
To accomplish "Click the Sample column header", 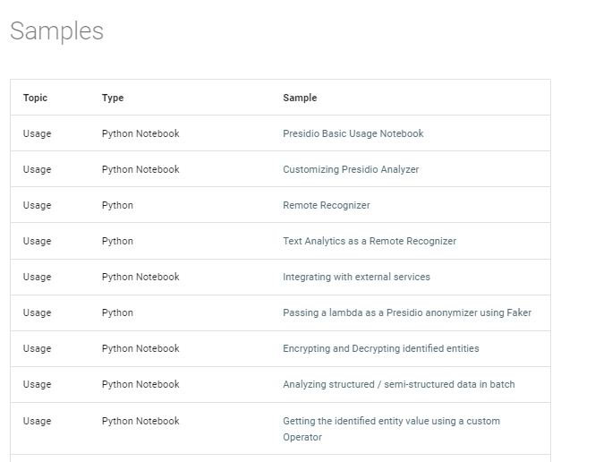I will click(x=300, y=98).
